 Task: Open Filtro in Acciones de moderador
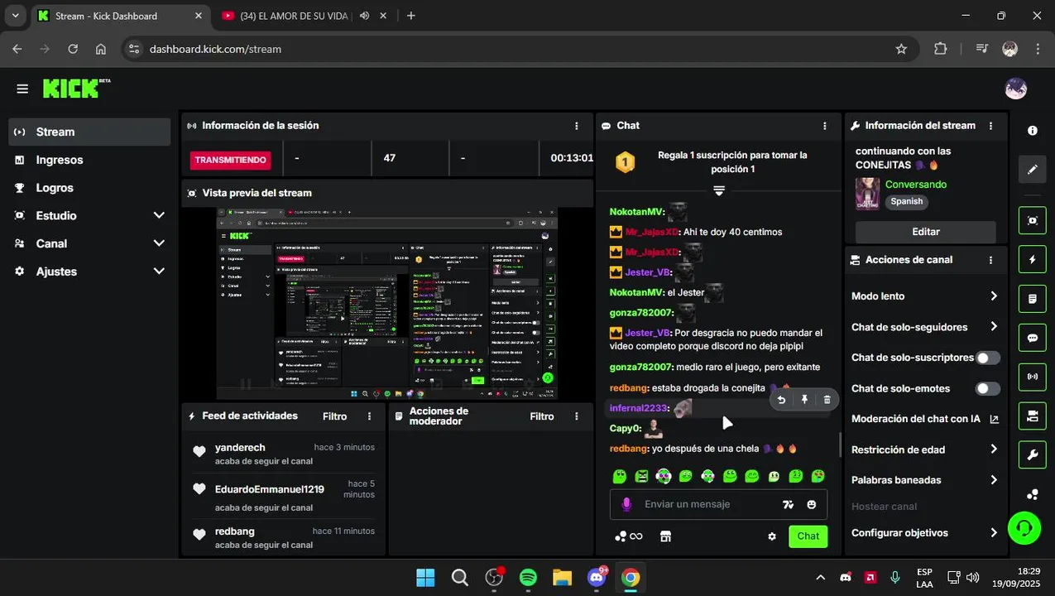[542, 416]
